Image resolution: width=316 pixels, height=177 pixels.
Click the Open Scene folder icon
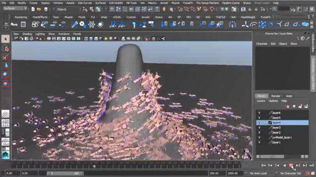[x=39, y=9]
